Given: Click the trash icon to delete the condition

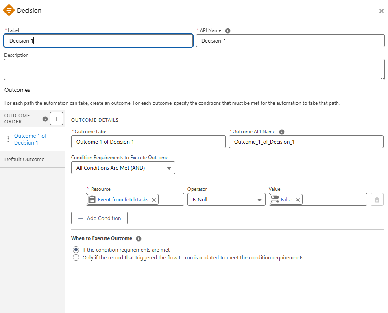Looking at the screenshot, I should click(377, 199).
